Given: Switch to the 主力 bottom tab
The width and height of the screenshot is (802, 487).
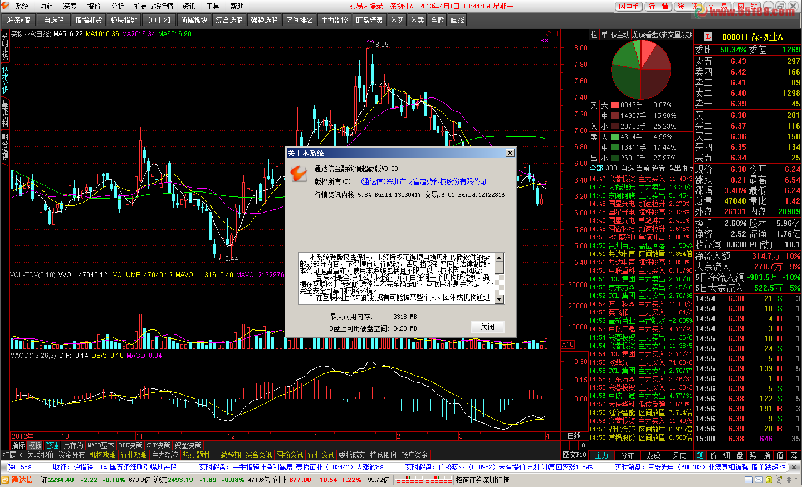Looking at the screenshot, I should click(602, 455).
